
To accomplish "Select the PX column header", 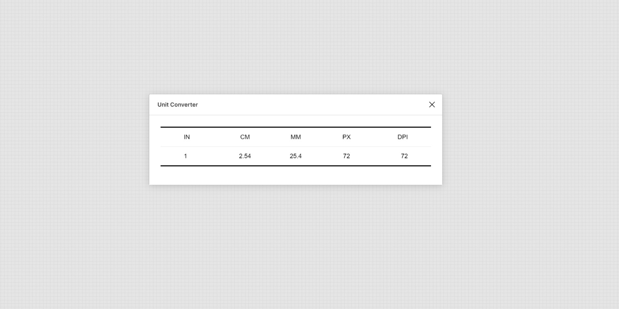I will tap(347, 137).
